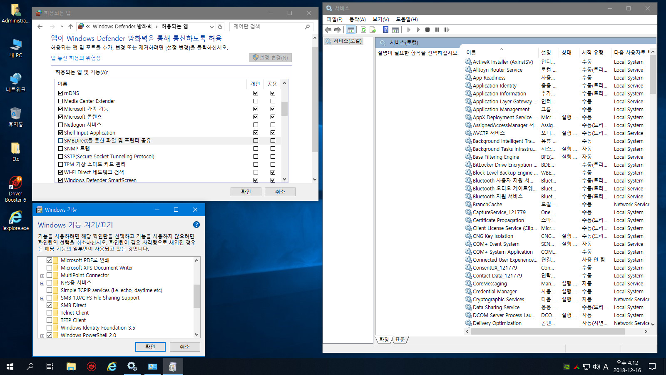Open 파일(F) menu in Services
This screenshot has height=375, width=666.
(335, 19)
